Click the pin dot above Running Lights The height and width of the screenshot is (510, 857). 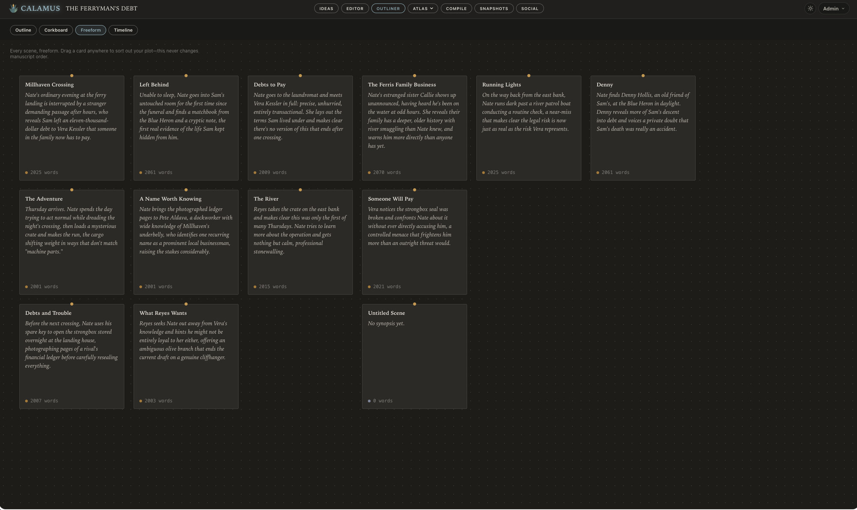529,76
